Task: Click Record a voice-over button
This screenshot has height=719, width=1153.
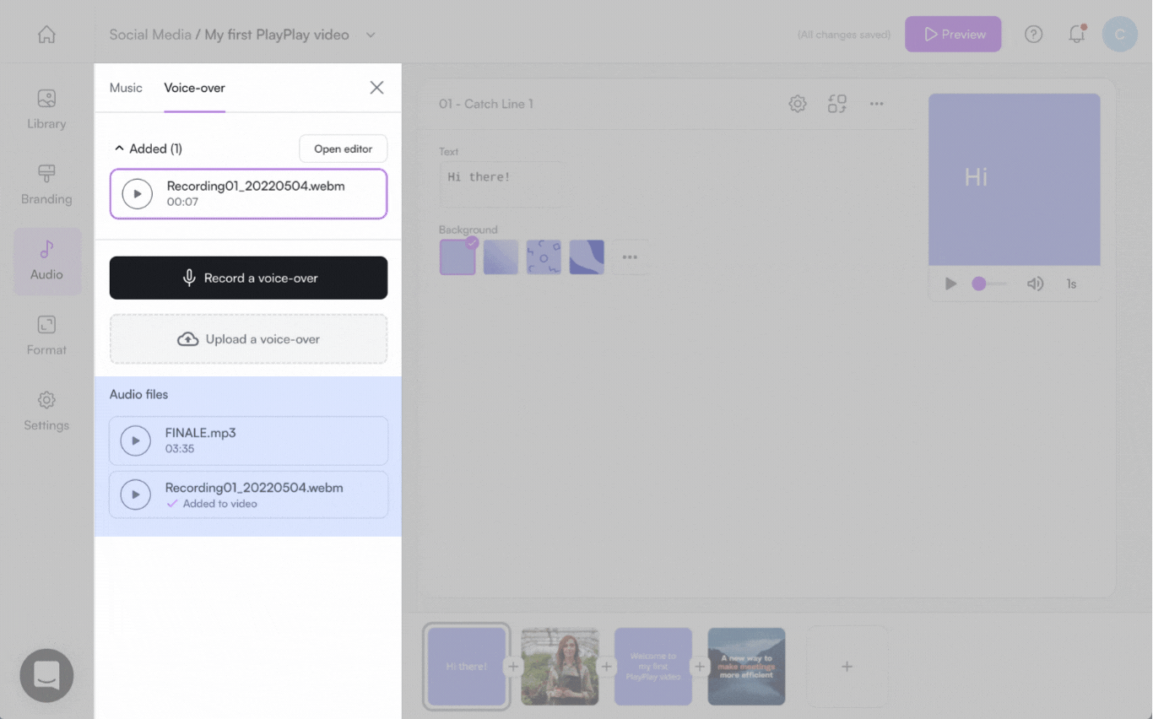Action: click(248, 278)
